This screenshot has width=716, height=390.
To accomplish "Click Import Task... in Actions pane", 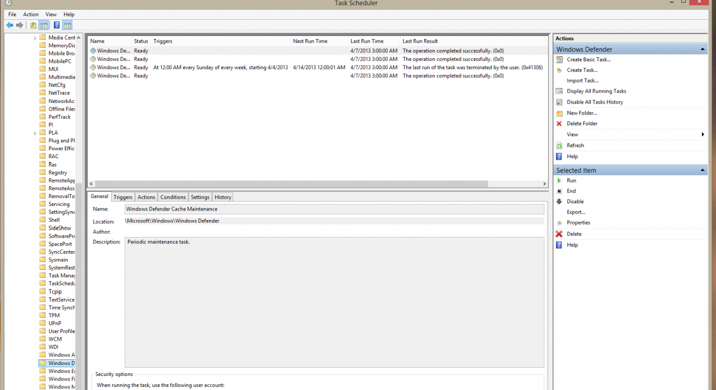I will 582,81.
